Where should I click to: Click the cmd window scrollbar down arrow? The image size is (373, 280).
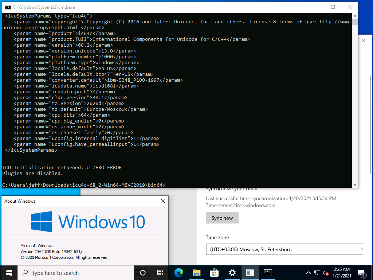coord(355,184)
